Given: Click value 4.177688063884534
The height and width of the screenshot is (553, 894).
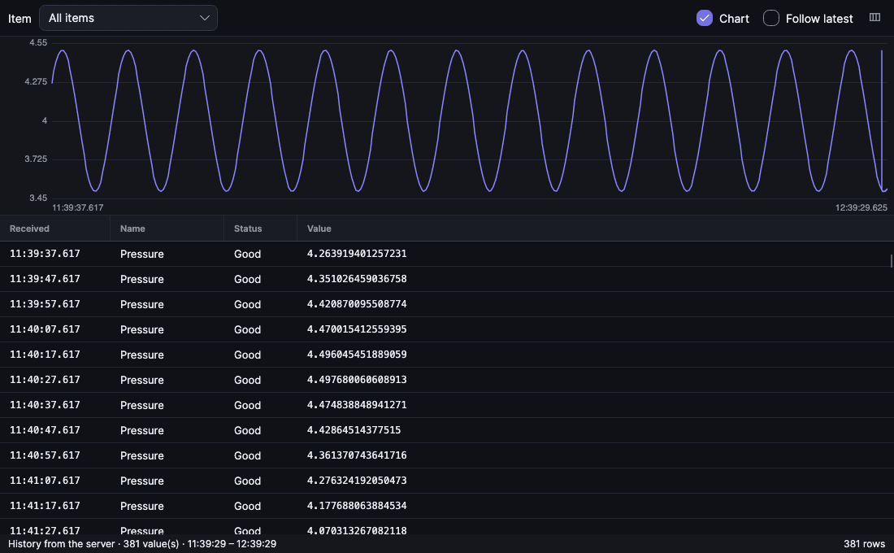Looking at the screenshot, I should tap(357, 505).
